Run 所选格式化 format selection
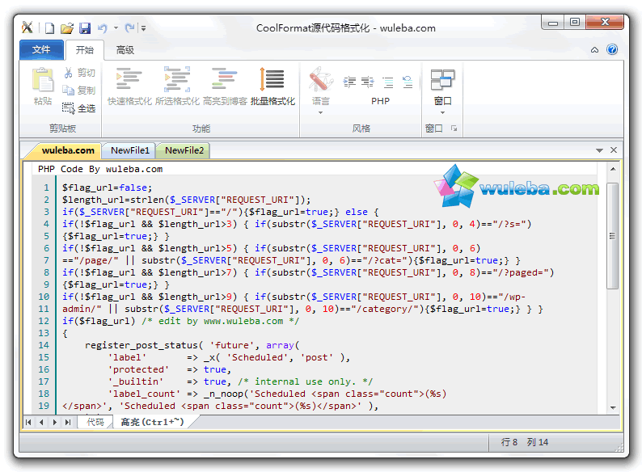This screenshot has width=642, height=472. point(177,86)
